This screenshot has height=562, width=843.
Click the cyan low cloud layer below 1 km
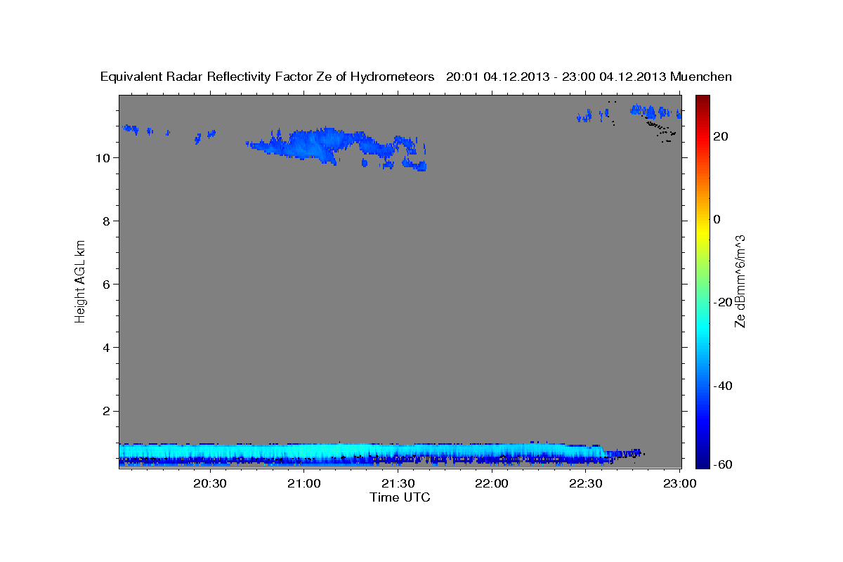click(362, 450)
